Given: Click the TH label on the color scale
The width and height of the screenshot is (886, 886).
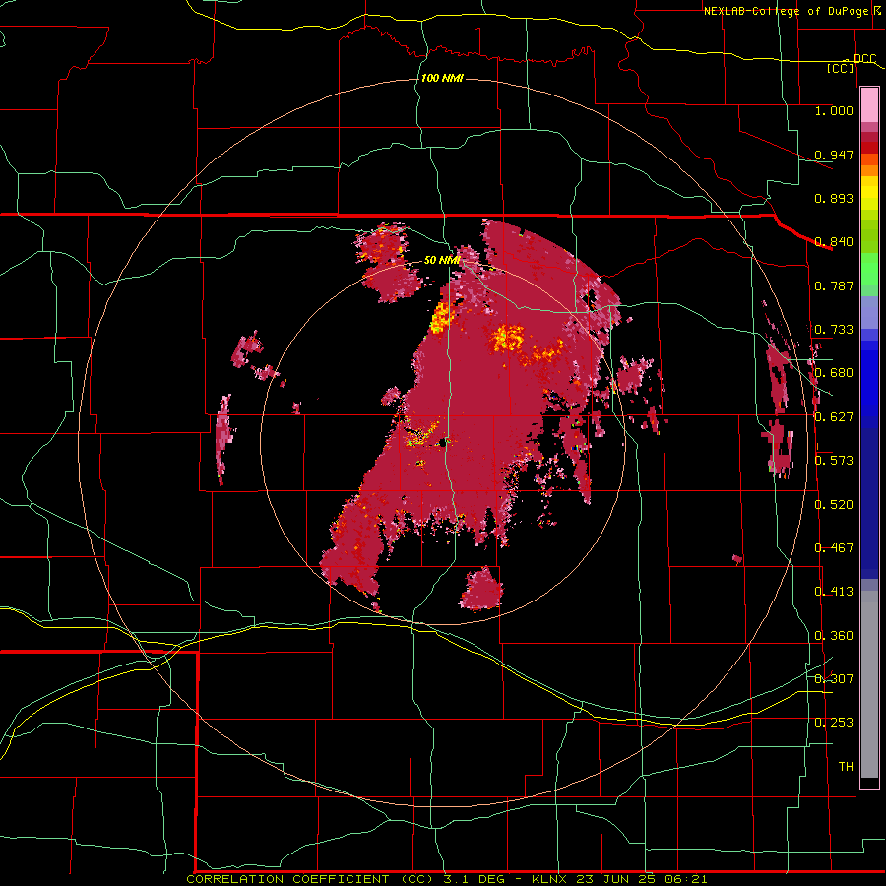Looking at the screenshot, I should (x=846, y=767).
